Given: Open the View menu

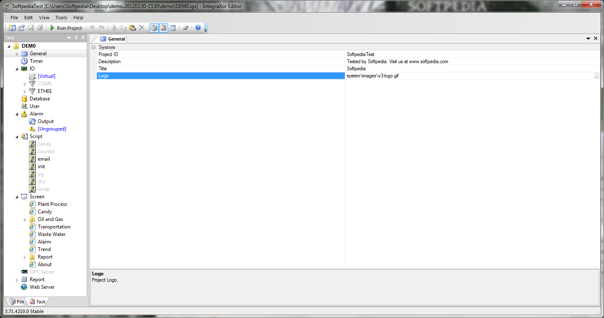Looking at the screenshot, I should click(44, 18).
